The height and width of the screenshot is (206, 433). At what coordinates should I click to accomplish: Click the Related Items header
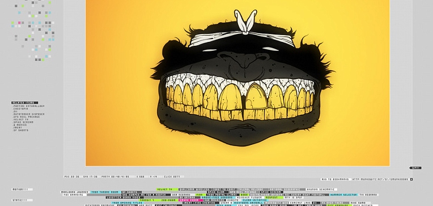pos(25,103)
